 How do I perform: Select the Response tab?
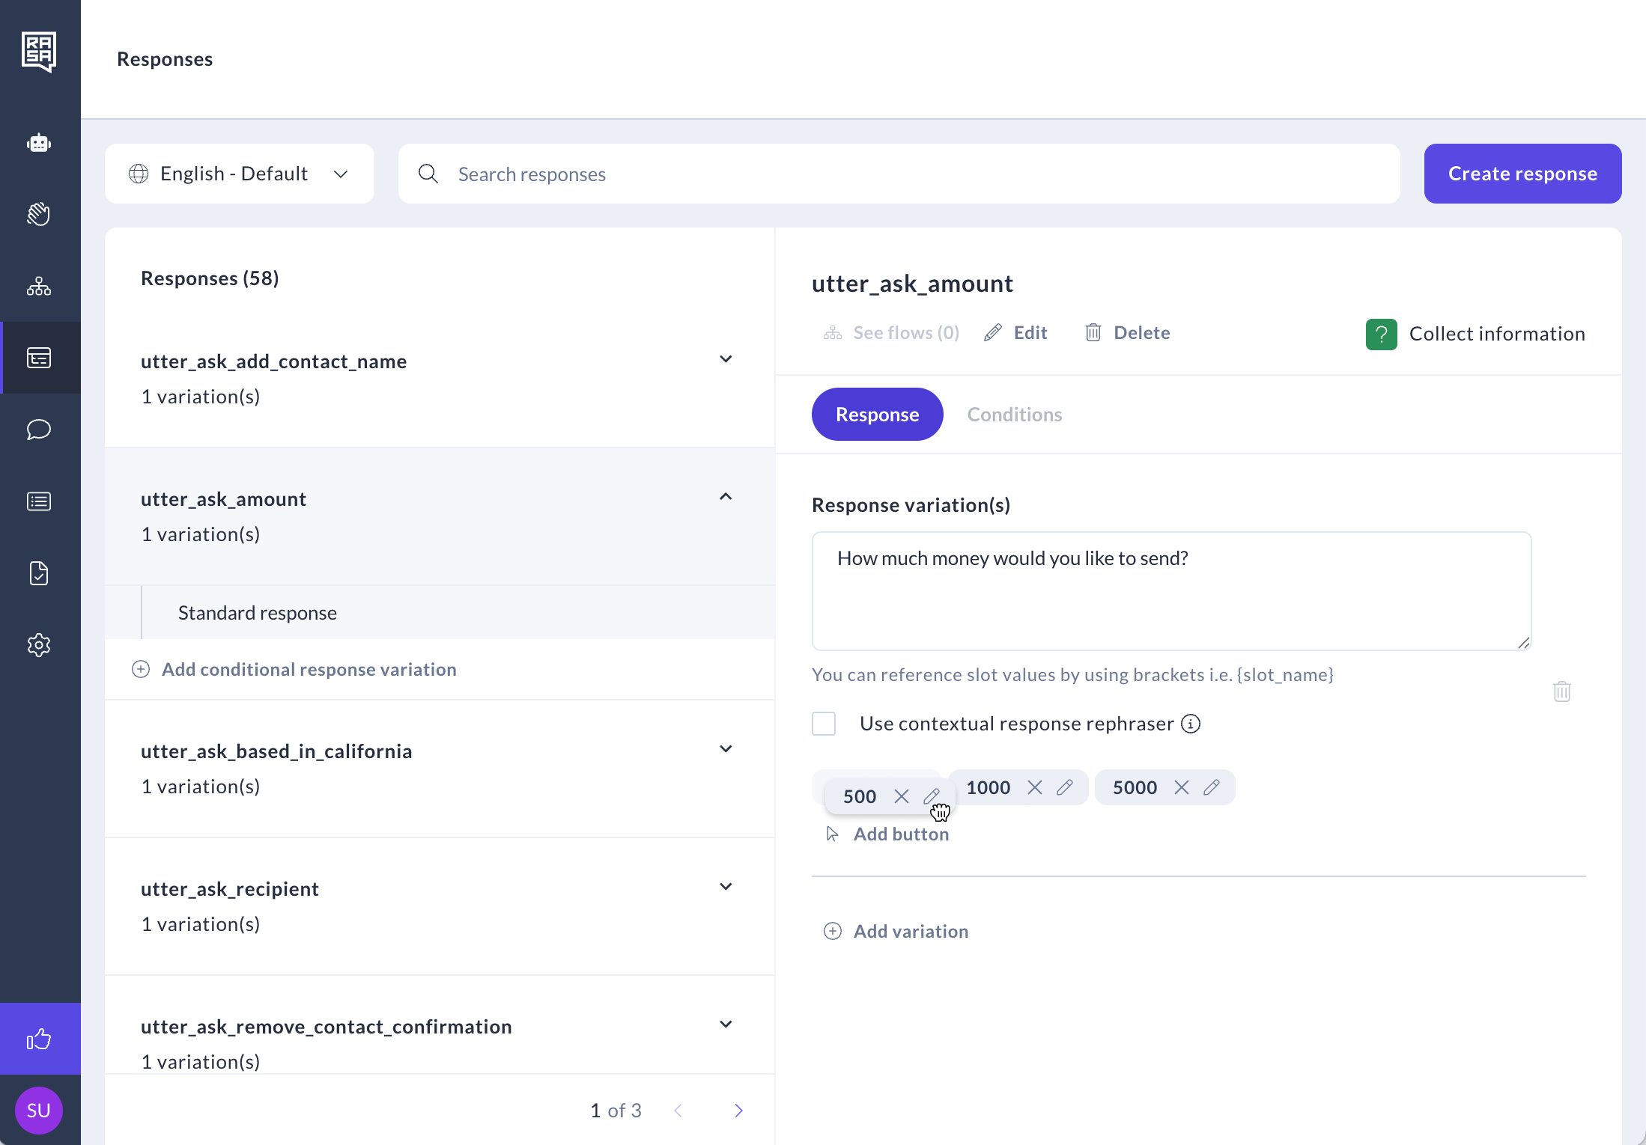coord(877,415)
